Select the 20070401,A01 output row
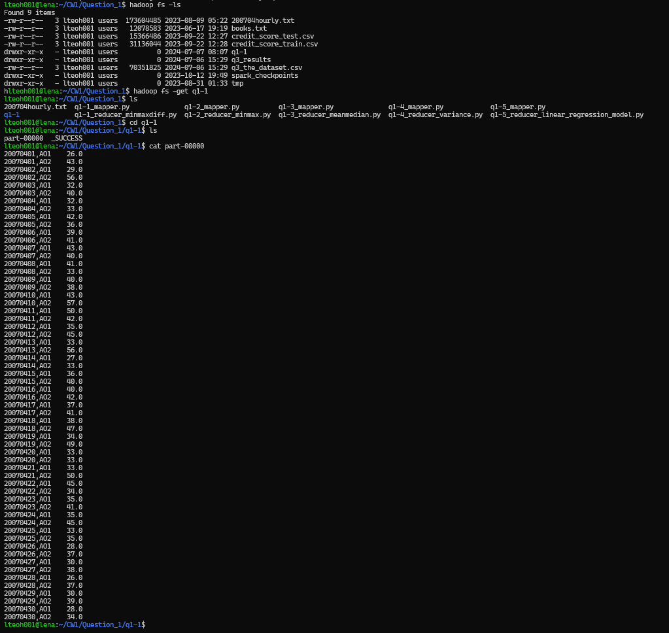This screenshot has height=633, width=669. coord(43,154)
